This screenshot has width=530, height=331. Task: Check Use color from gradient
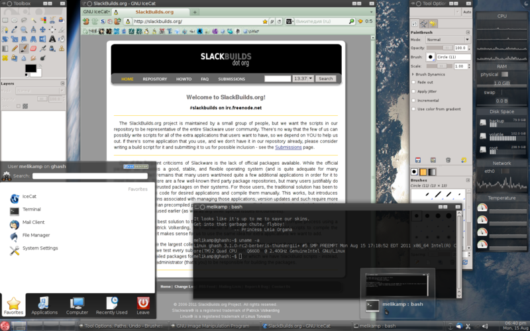click(413, 109)
